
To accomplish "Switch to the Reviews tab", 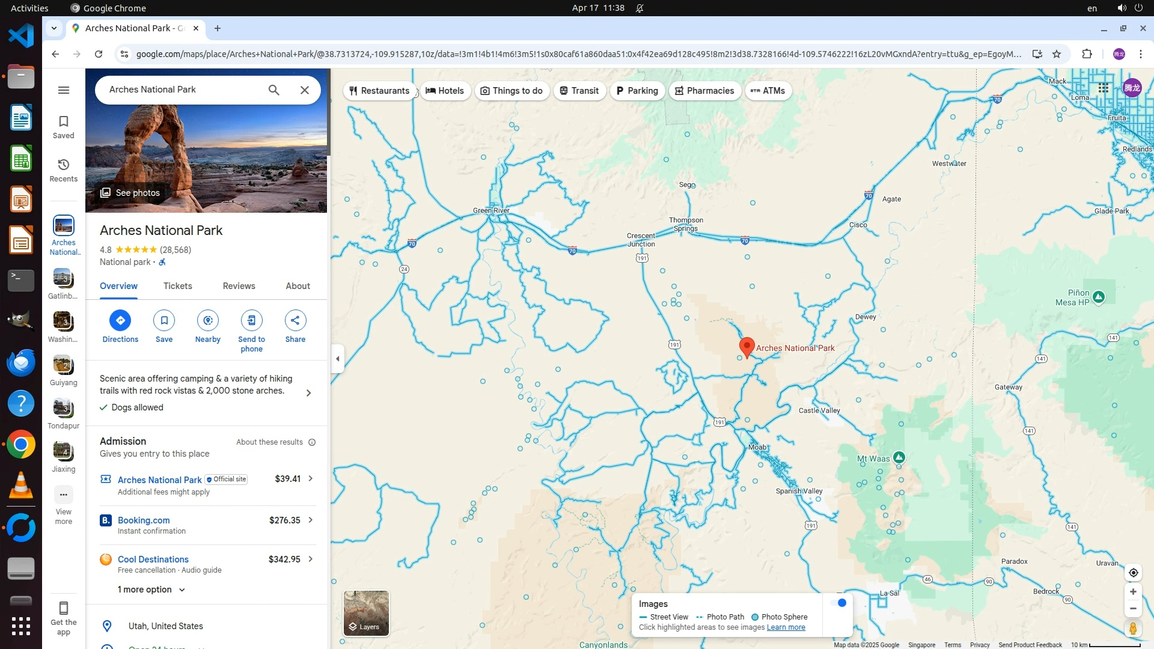I will 239,286.
